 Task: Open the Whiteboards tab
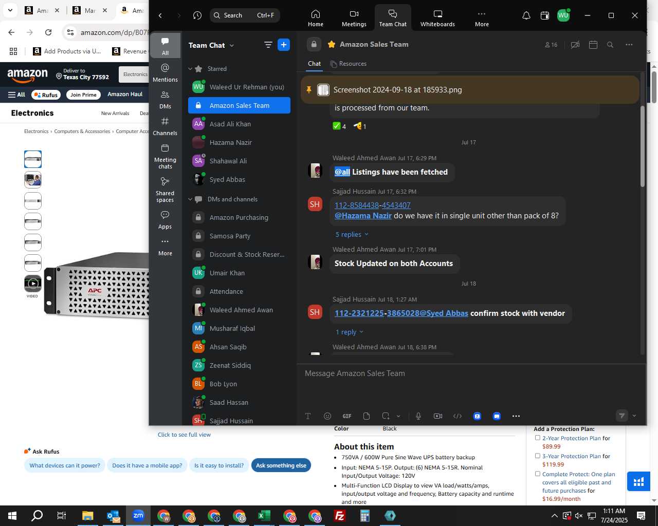click(x=437, y=18)
